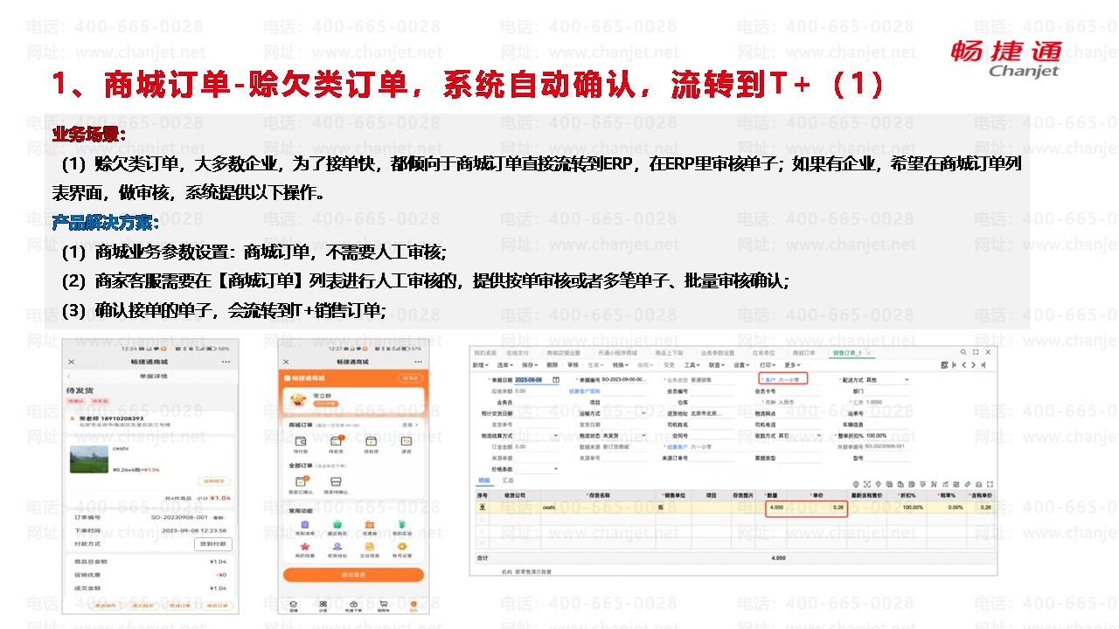Switch to the 明细 tab above the grid
The width and height of the screenshot is (1119, 629).
click(483, 480)
